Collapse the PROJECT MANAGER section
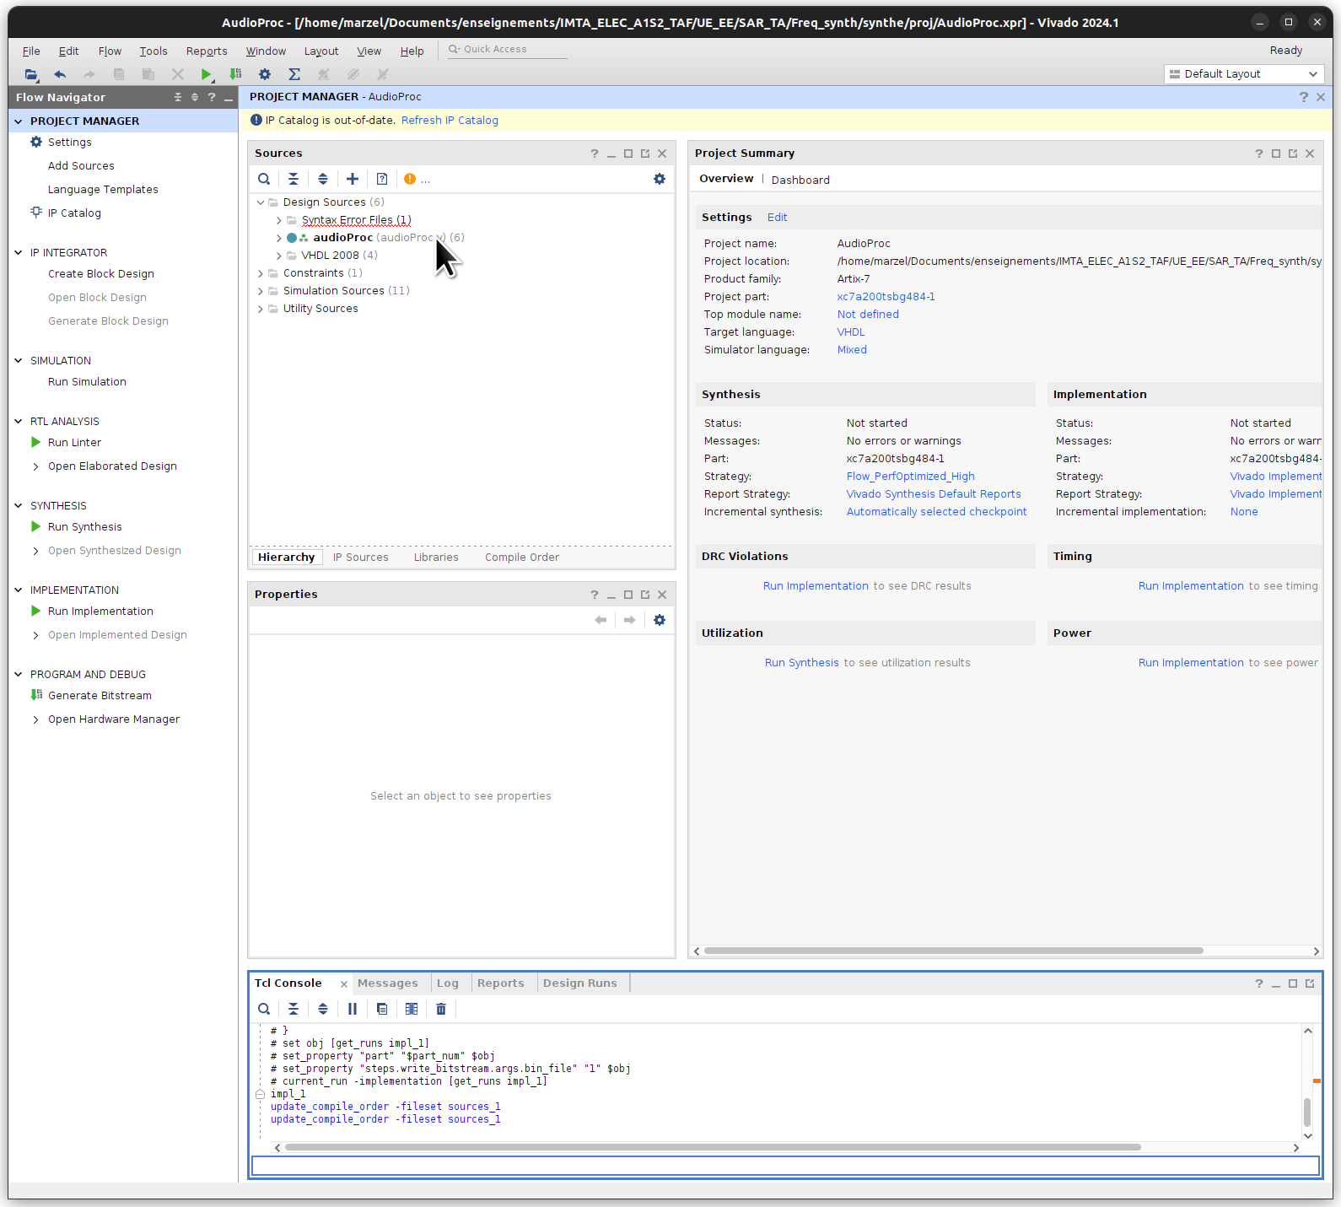 19,121
